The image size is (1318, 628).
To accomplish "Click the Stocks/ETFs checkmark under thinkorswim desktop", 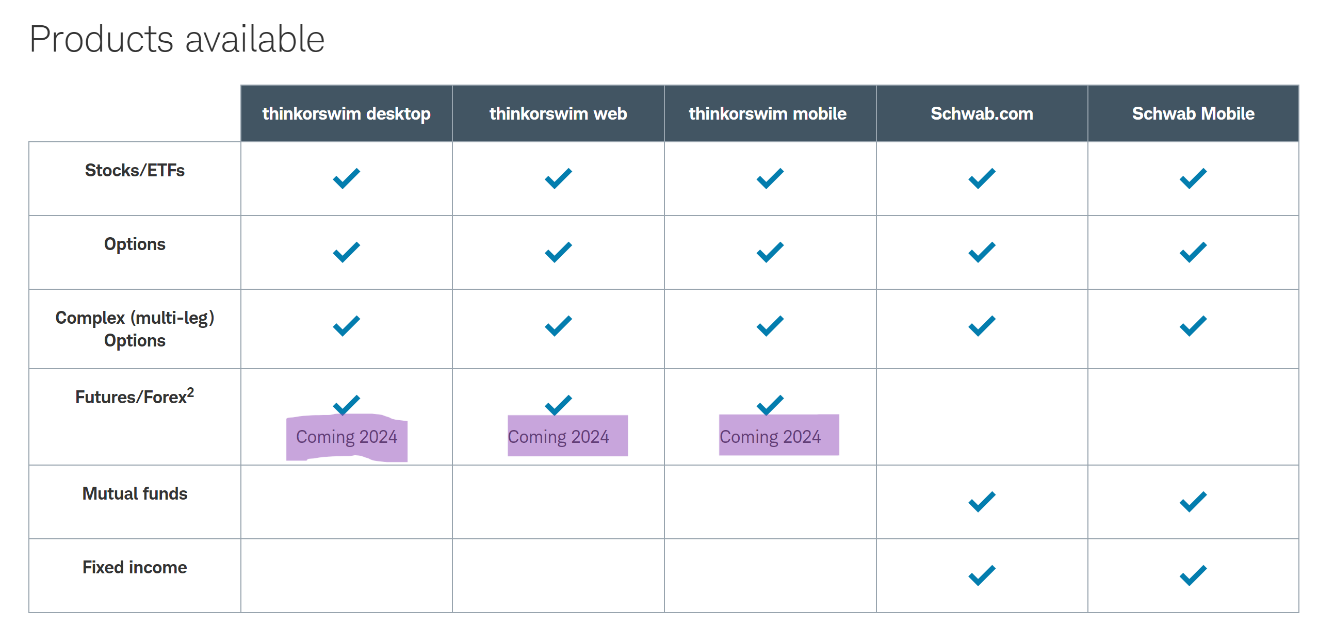I will pyautogui.click(x=346, y=178).
